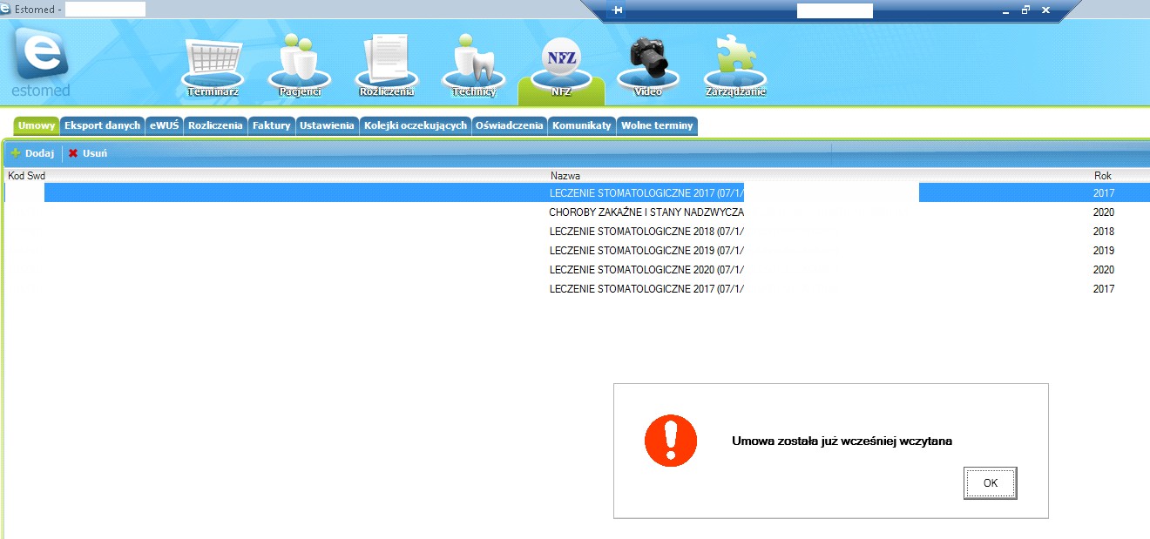This screenshot has width=1150, height=539.
Task: Open the Pacjenci patients module
Action: pos(300,67)
